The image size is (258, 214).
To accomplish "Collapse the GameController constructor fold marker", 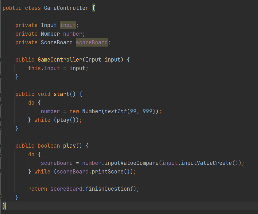I will [1, 60].
